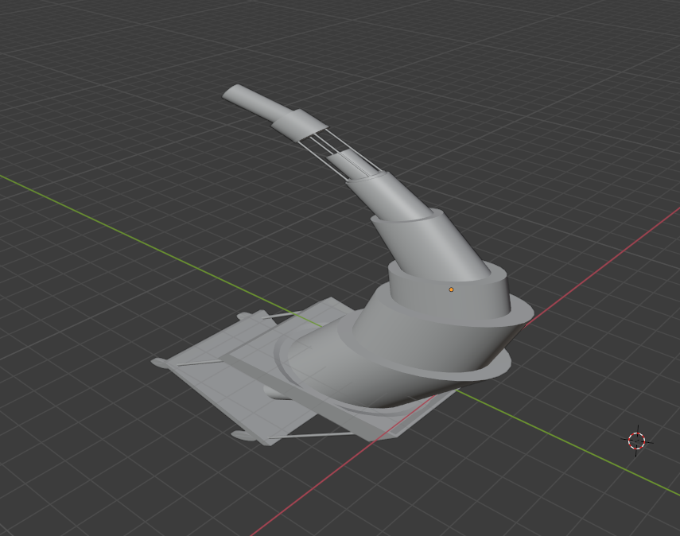The width and height of the screenshot is (680, 536).
Task: Click the orange object origin dot
Action: point(451,289)
